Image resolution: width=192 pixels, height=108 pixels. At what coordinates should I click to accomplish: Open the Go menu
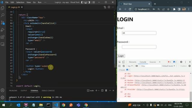[34, 2]
